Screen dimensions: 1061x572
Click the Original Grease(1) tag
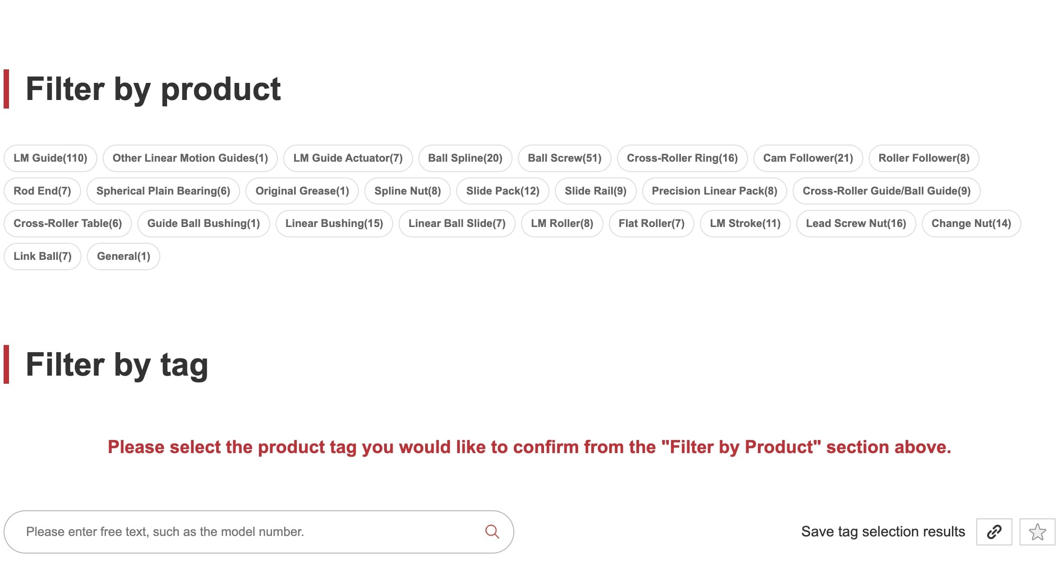tap(302, 191)
